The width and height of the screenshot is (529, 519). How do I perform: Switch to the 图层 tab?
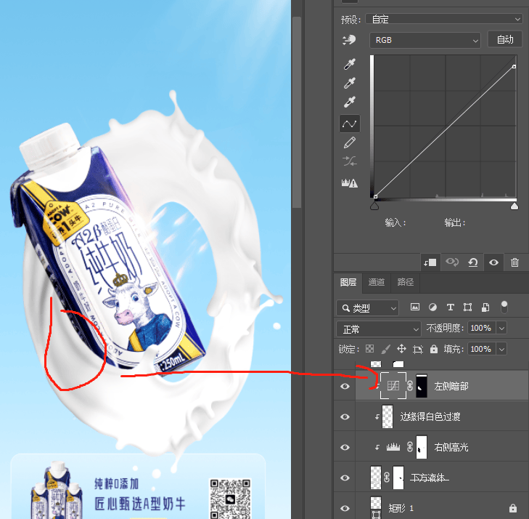click(348, 283)
